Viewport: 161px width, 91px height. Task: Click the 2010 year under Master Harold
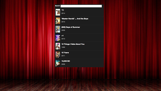point(63,22)
